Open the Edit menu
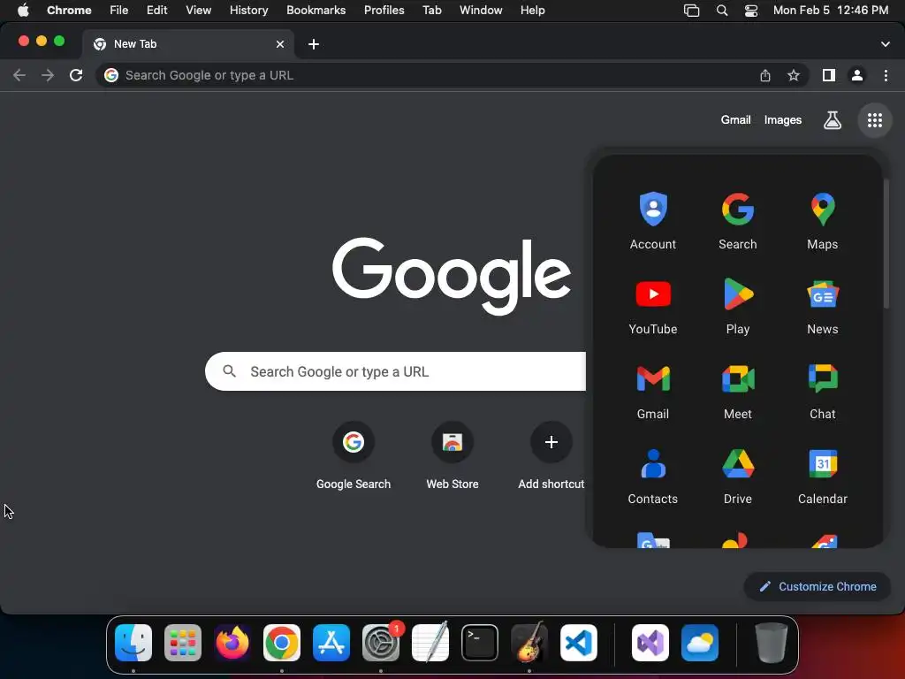The width and height of the screenshot is (905, 679). 156,11
